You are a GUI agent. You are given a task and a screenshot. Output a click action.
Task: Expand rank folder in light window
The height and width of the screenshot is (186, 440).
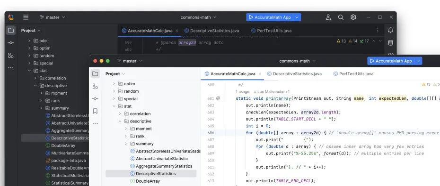(x=126, y=136)
